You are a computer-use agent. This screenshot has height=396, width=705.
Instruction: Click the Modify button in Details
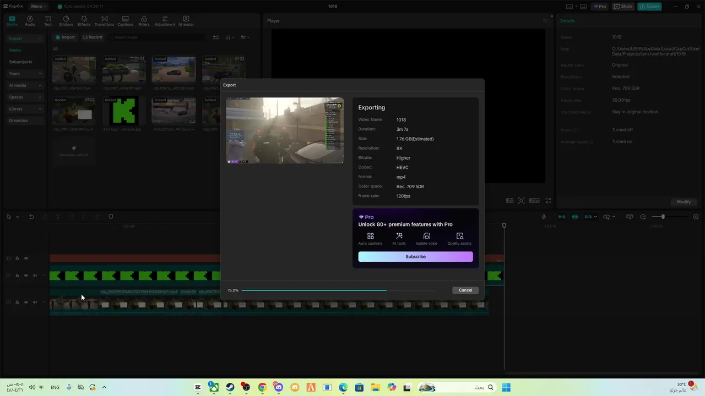684,202
